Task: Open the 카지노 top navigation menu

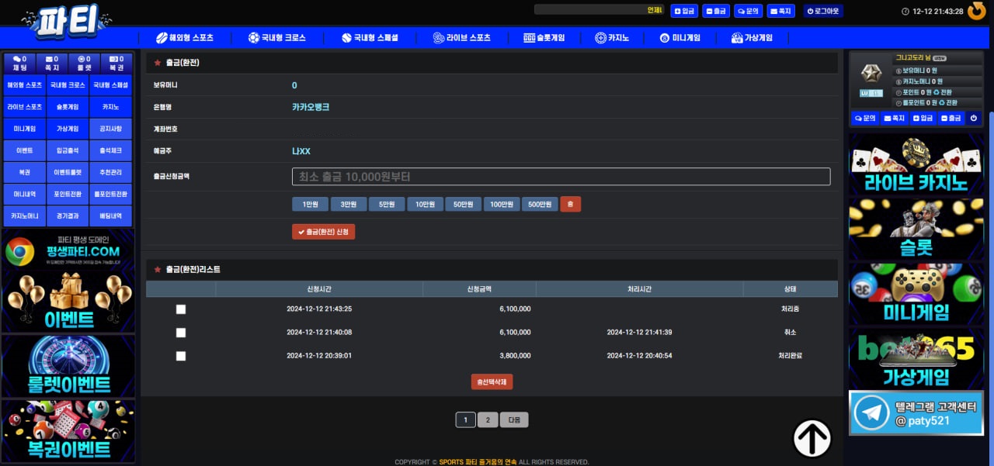Action: pyautogui.click(x=612, y=38)
